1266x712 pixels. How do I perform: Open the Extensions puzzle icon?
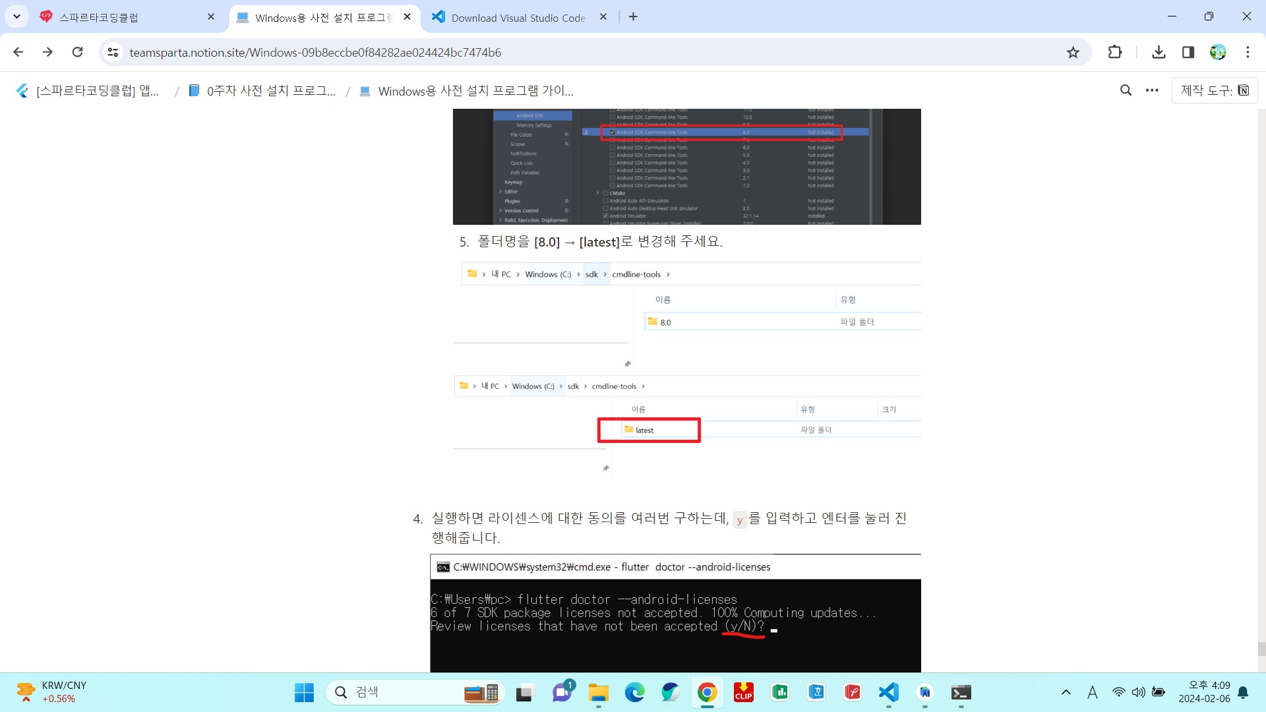point(1115,52)
